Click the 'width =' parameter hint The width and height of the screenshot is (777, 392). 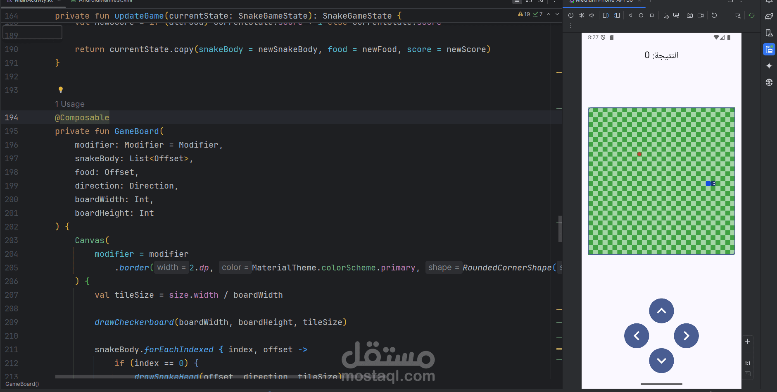click(x=171, y=268)
